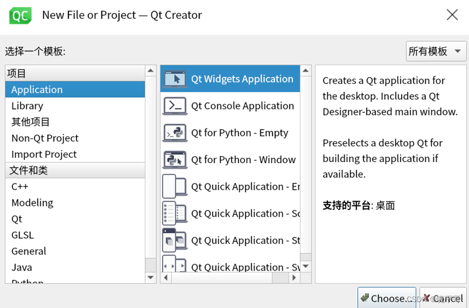The height and width of the screenshot is (308, 469).
Task: Click the Cancel button
Action: pyautogui.click(x=443, y=298)
